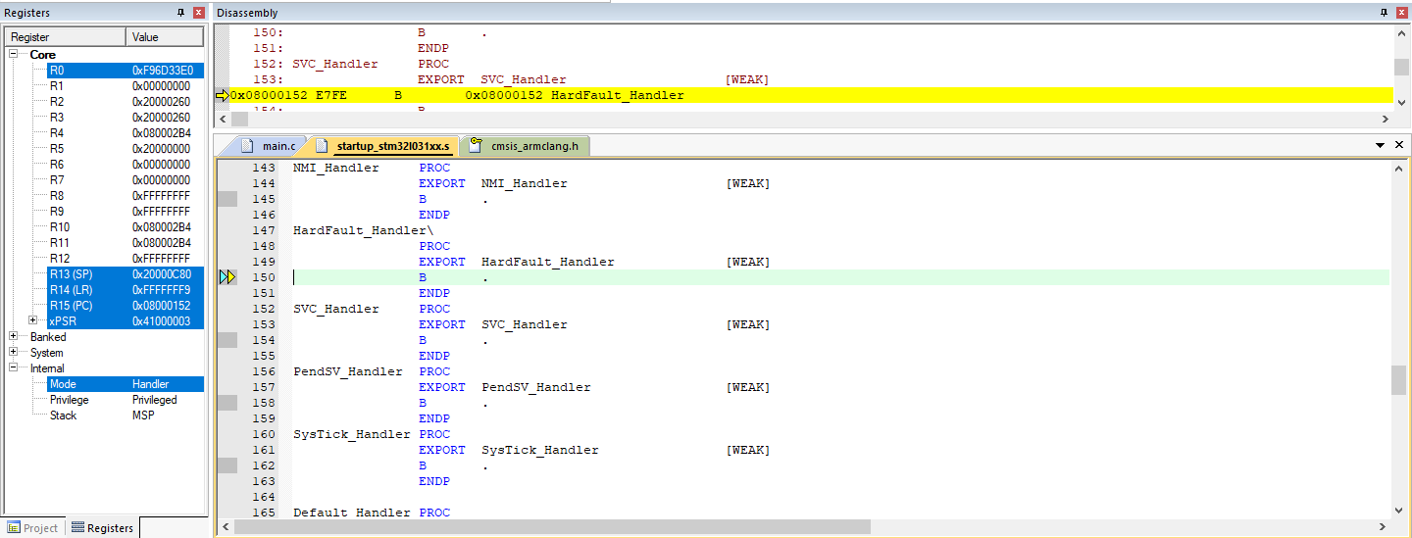This screenshot has height=538, width=1412.
Task: Toggle breakpoint at line 162 gutter
Action: pyautogui.click(x=227, y=465)
